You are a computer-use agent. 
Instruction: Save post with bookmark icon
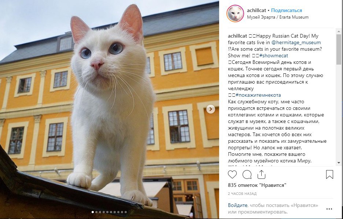pos(329,174)
